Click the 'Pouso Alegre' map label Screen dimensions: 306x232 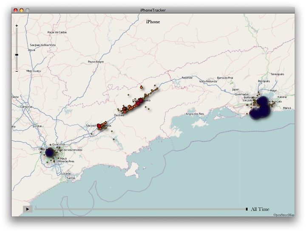(96, 62)
